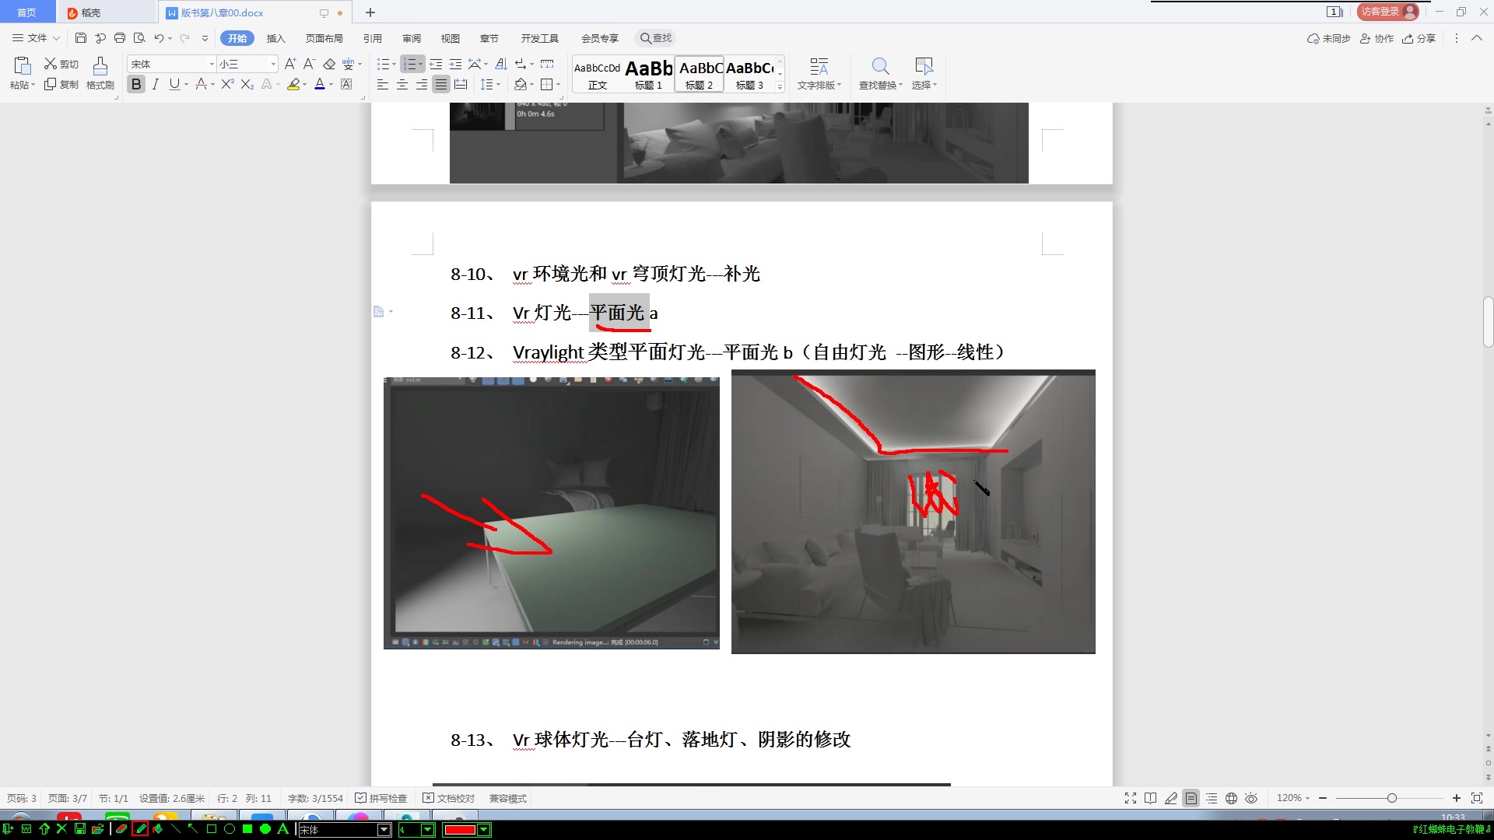
Task: Open the 文件 menu
Action: pyautogui.click(x=36, y=37)
